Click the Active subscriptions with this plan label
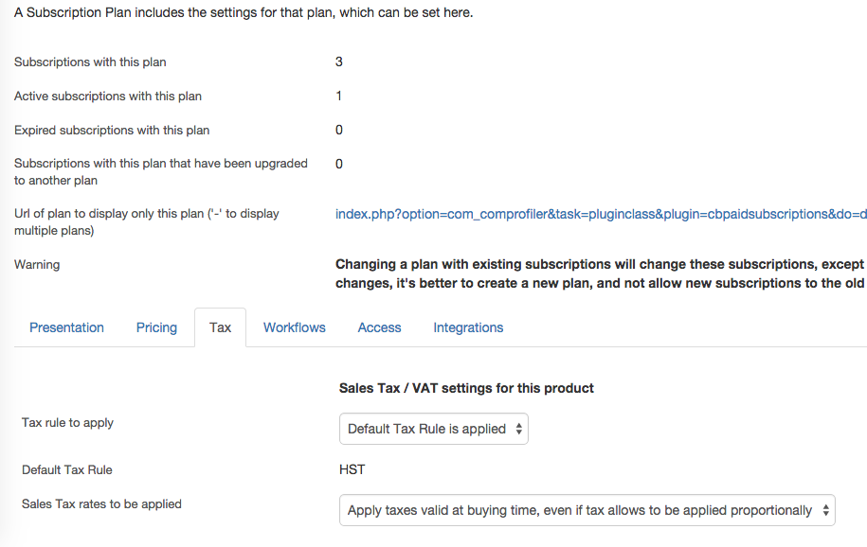The height and width of the screenshot is (547, 867). [108, 97]
